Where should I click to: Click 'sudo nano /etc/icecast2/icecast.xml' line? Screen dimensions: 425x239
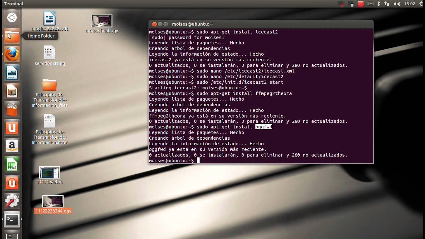click(x=245, y=71)
